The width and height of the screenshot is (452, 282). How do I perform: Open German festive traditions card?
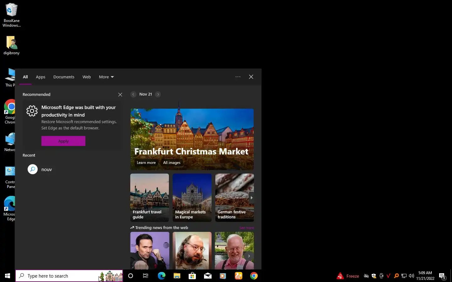click(x=234, y=198)
